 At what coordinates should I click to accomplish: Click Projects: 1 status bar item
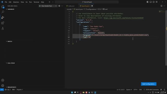point(20,90)
